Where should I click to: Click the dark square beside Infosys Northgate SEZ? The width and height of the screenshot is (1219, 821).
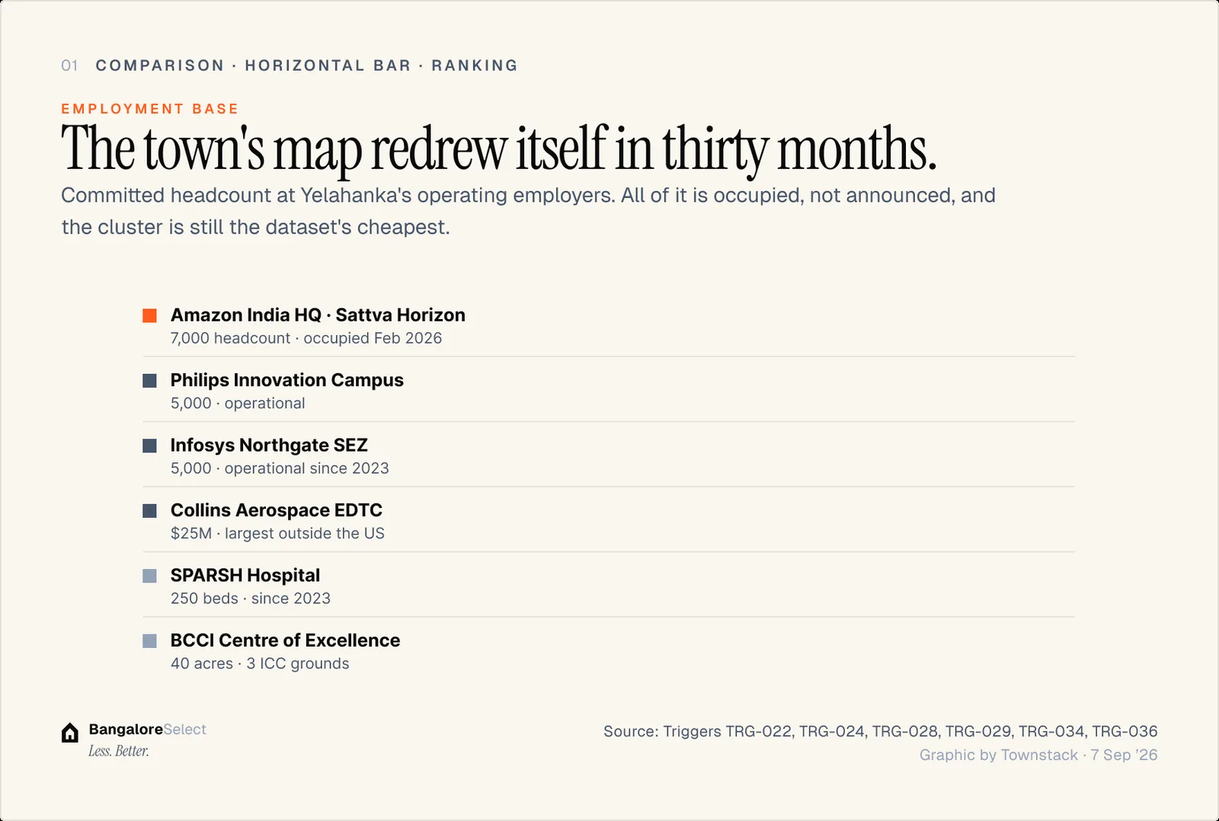pos(149,446)
